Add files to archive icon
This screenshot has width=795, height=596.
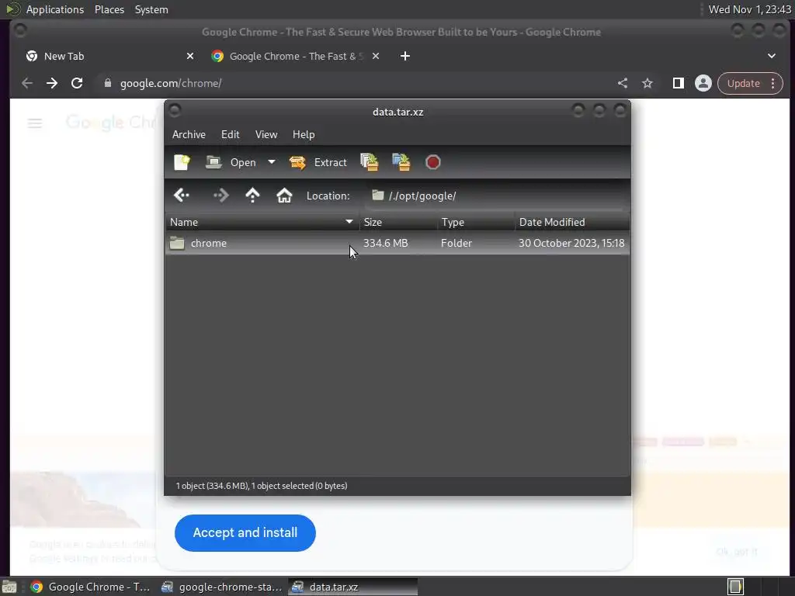tap(369, 162)
